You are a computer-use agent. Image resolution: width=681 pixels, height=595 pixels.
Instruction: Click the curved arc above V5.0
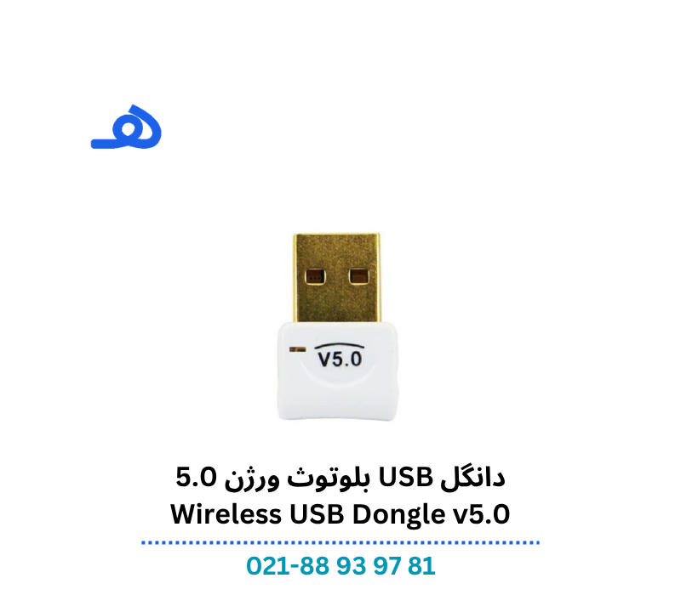tap(339, 346)
